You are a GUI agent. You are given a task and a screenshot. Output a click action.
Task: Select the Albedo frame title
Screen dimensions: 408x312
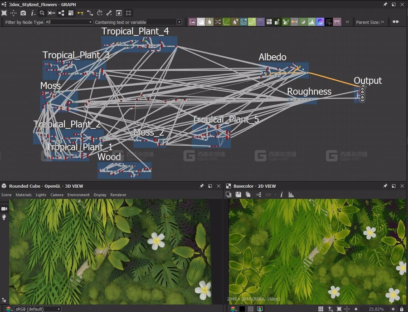[272, 57]
